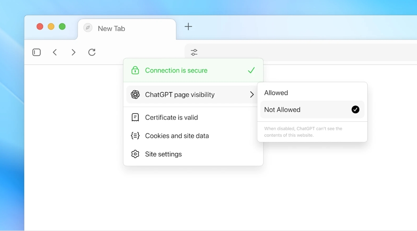The image size is (417, 231).
Task: Click Connection is secure text
Action: pos(176,70)
